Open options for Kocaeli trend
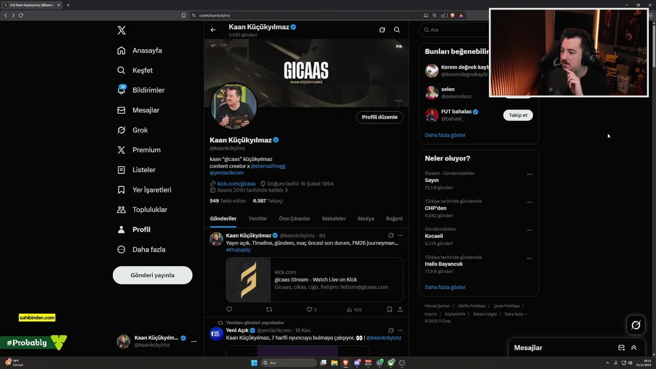 click(x=530, y=230)
